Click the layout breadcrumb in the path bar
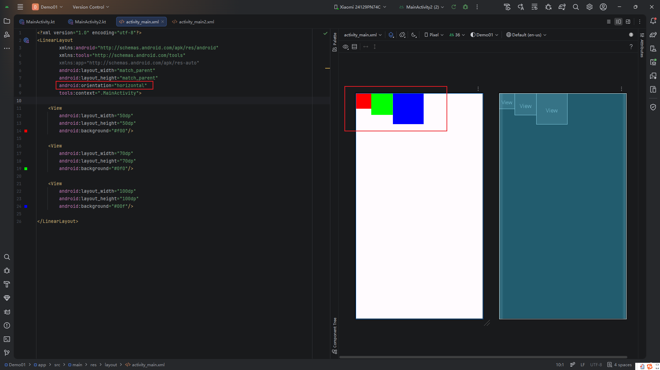This screenshot has height=370, width=660. tap(111, 365)
